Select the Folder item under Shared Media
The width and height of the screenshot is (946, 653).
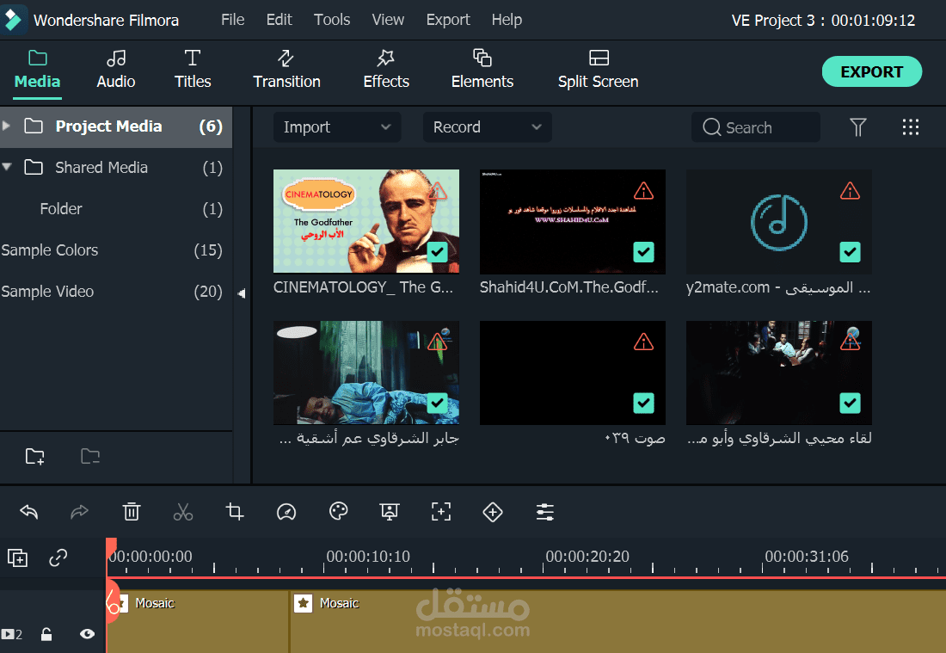[x=116, y=209]
